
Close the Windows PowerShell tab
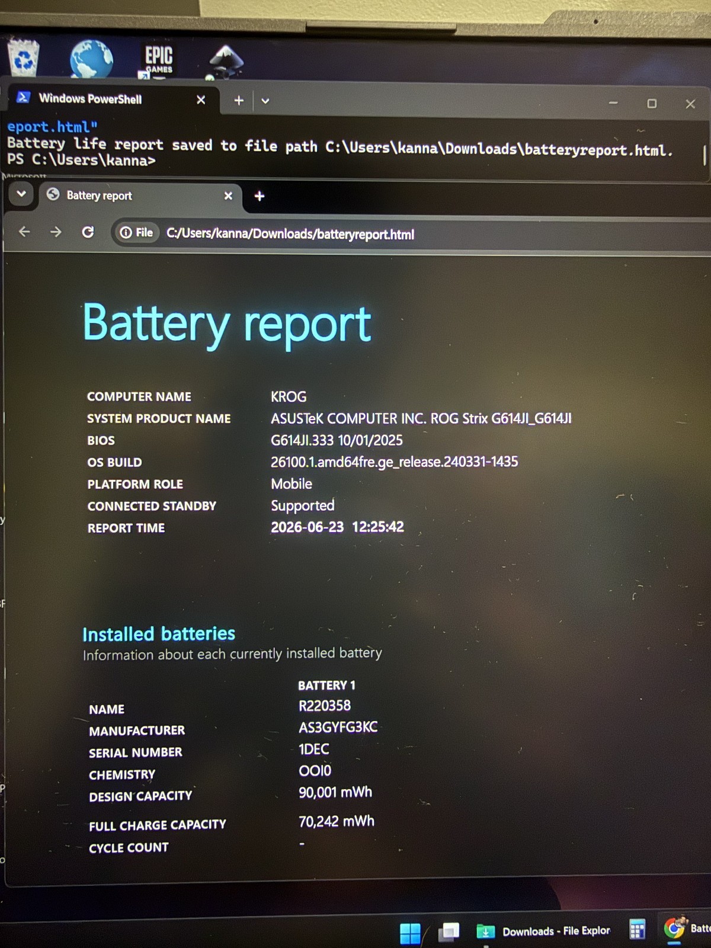point(201,100)
